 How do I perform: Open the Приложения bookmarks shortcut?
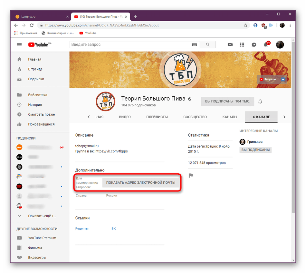26,33
